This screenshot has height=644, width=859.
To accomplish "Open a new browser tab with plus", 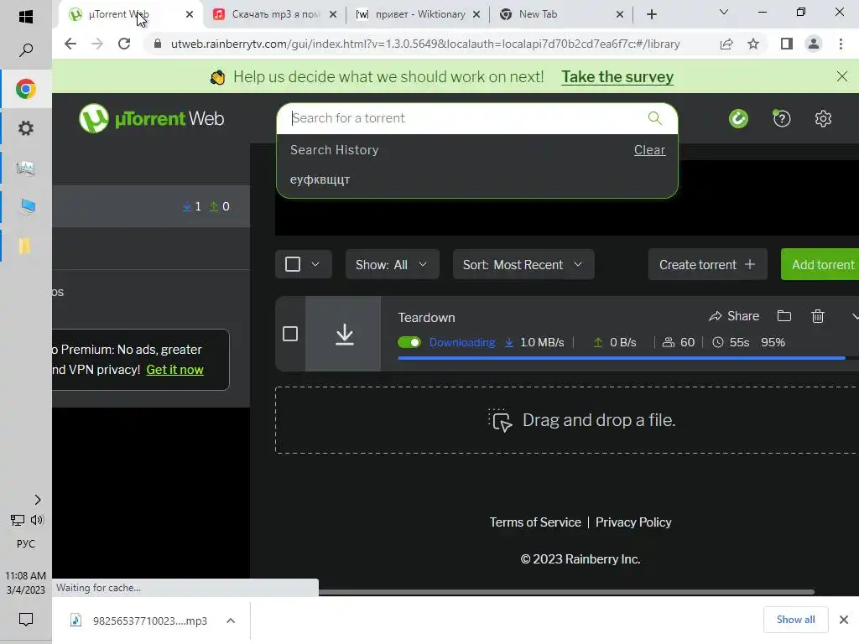I will (651, 14).
